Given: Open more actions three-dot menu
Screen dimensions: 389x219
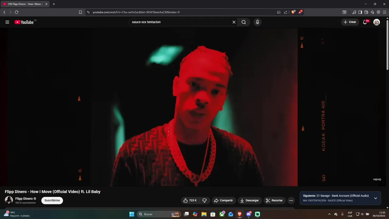Looking at the screenshot, I should click(291, 200).
